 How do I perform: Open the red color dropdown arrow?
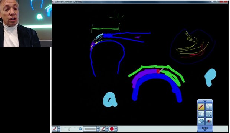coord(116,129)
